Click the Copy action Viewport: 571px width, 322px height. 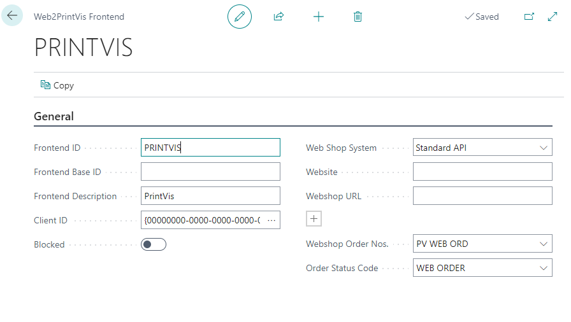(57, 85)
